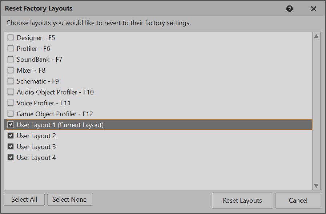
Task: Click the Reset Layouts button
Action: (242, 201)
